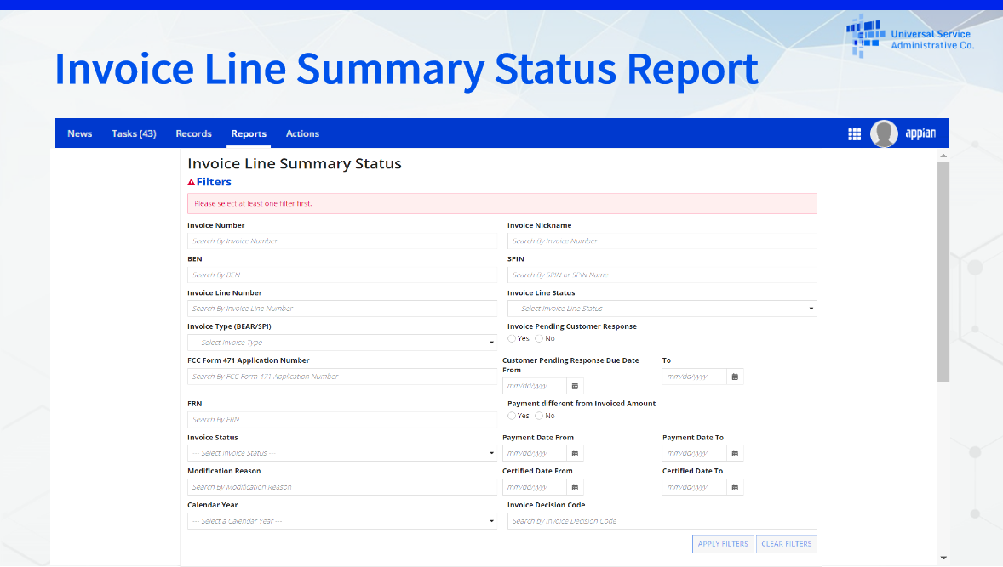This screenshot has width=1003, height=567.
Task: Open calendar for Certified Date To
Action: [x=735, y=487]
